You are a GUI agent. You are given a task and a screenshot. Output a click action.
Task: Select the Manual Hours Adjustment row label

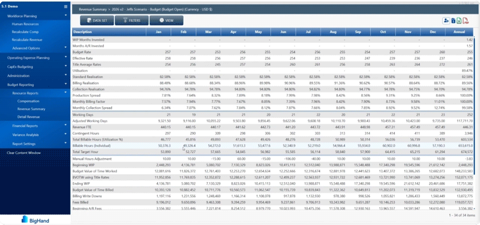(92, 159)
